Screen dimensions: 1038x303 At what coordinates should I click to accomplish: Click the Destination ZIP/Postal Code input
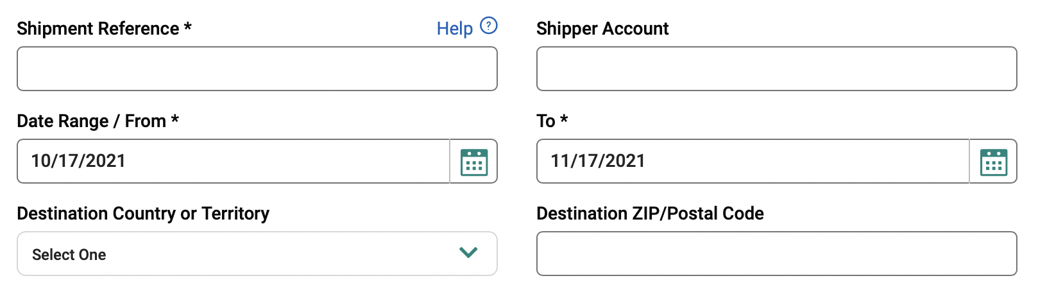coord(776,254)
